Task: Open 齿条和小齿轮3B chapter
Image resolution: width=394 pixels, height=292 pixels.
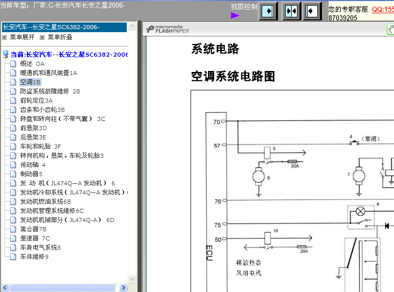Action: 42,110
